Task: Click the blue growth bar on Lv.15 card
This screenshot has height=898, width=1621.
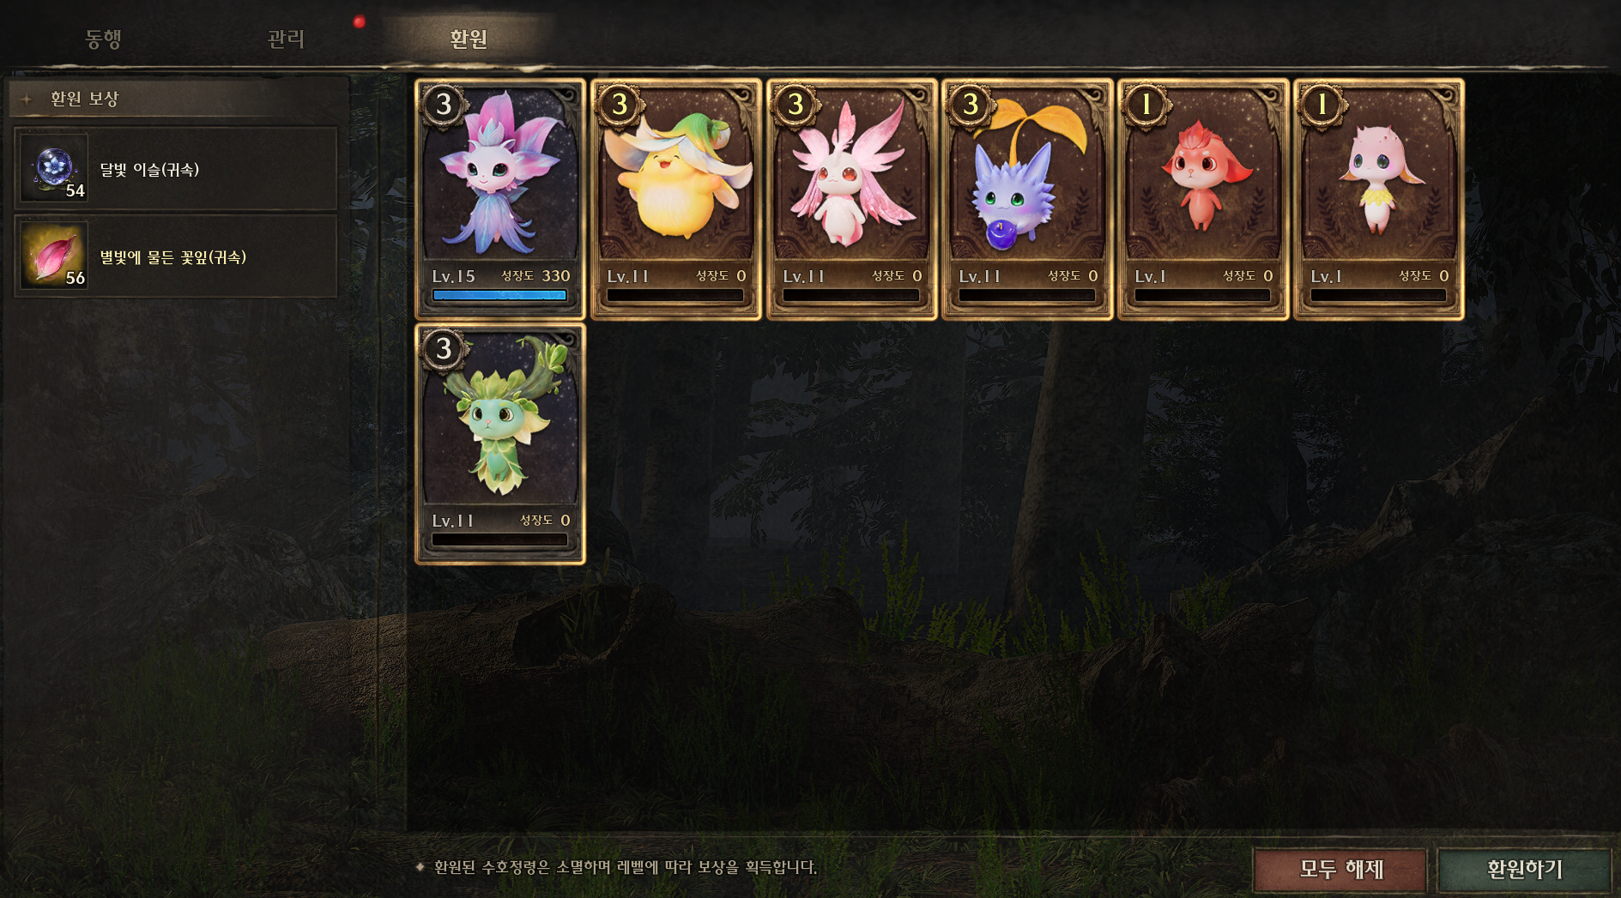Action: [499, 295]
